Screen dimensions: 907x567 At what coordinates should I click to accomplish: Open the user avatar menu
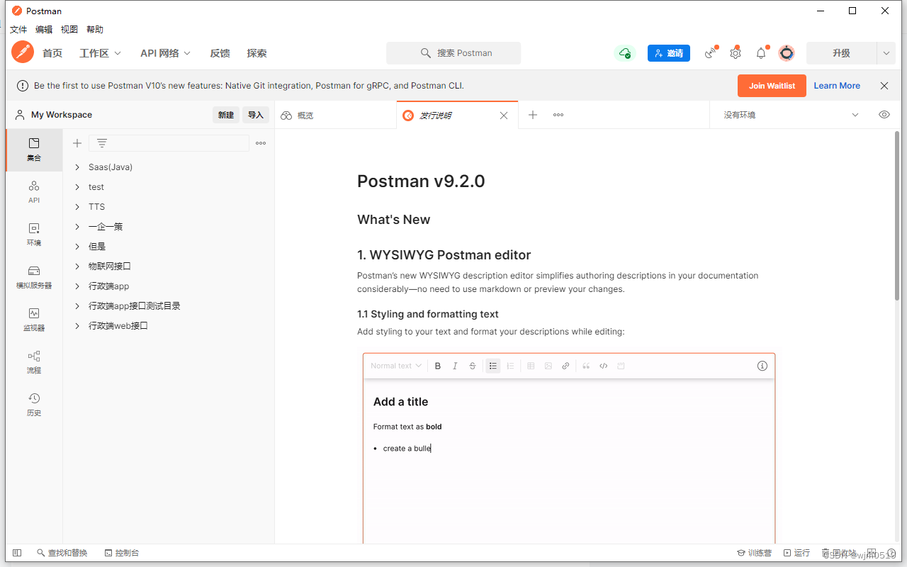(786, 53)
